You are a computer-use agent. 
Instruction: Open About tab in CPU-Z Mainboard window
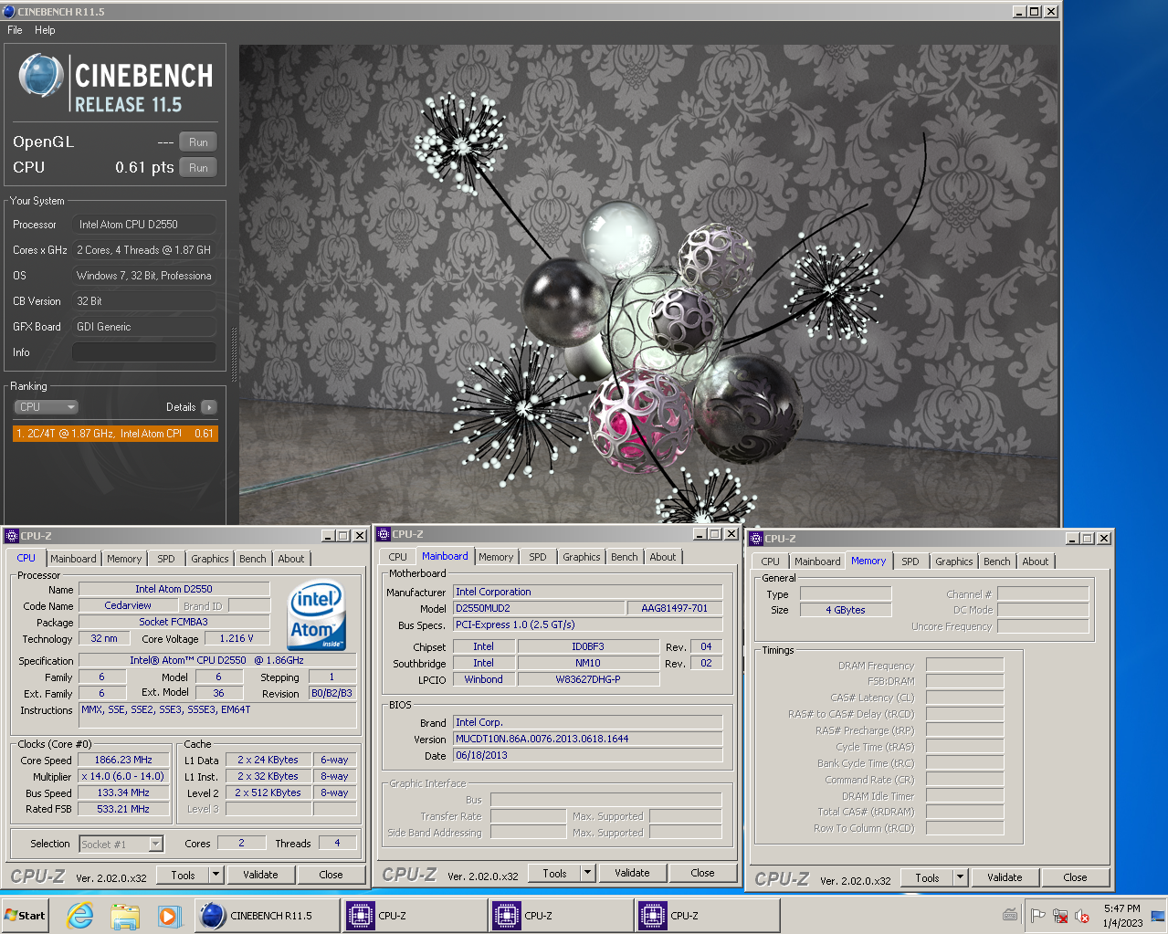(663, 557)
